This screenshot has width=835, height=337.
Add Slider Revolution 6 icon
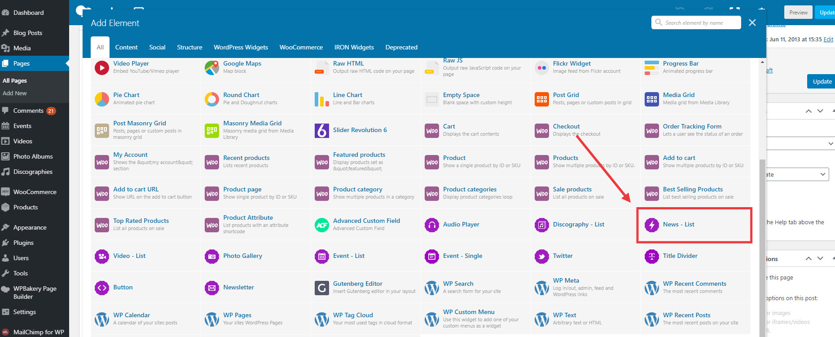(322, 131)
